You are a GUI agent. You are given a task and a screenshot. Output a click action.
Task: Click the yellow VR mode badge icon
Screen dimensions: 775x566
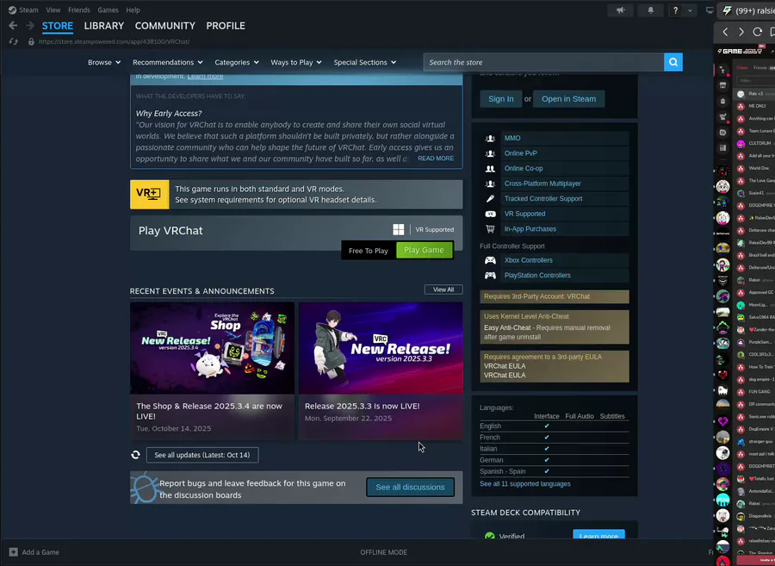point(149,195)
